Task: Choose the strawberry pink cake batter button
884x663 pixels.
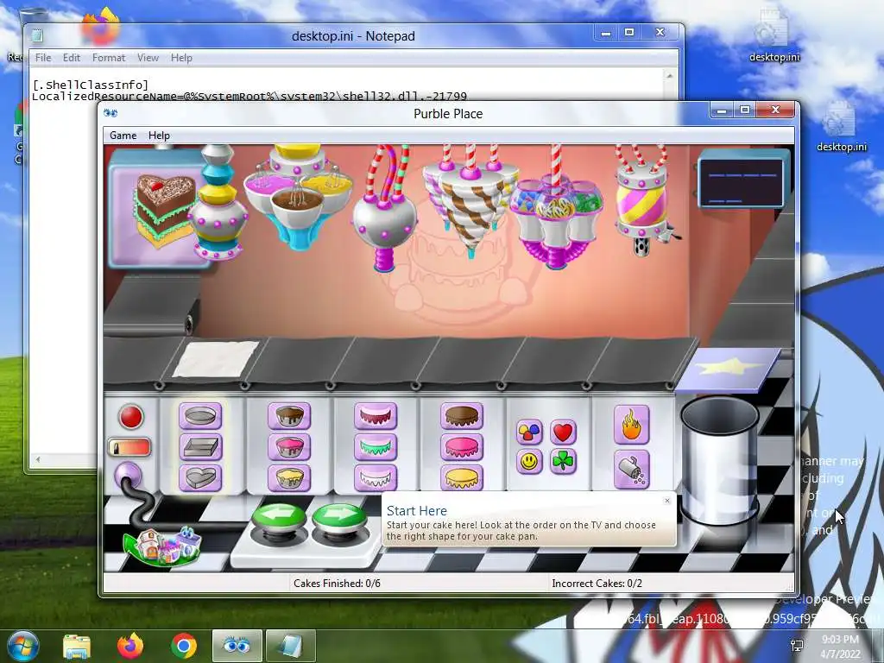Action: coord(289,447)
